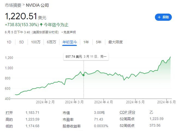Viewport: 180px width, 131px height.
Task: Click the 打开 value 1,183.71
Action: (32, 113)
